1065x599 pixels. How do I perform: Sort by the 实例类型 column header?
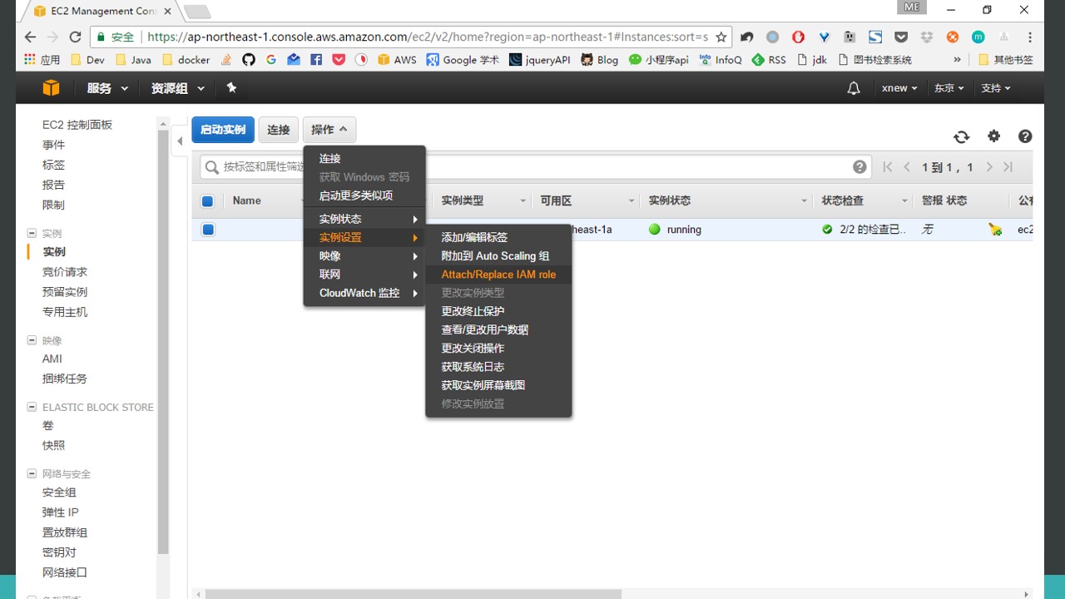click(x=463, y=200)
